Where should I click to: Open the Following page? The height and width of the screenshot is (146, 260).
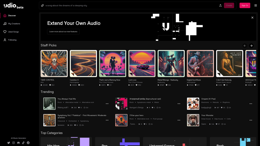12,40
